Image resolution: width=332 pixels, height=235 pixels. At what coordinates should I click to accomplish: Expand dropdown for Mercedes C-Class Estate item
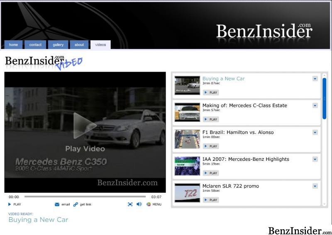[315, 106]
